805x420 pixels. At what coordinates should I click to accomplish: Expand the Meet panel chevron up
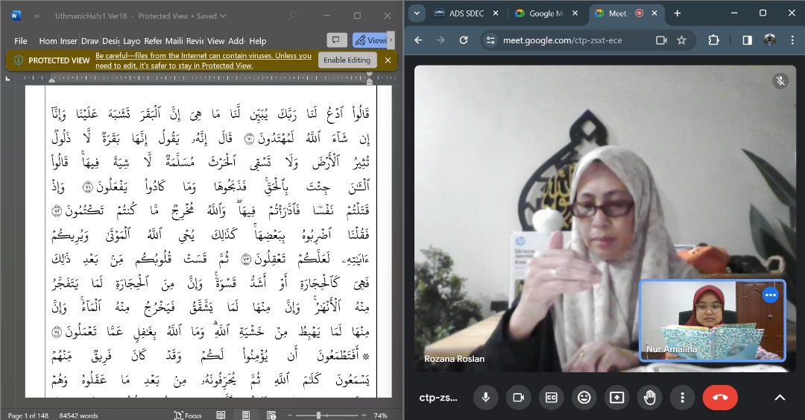(780, 398)
